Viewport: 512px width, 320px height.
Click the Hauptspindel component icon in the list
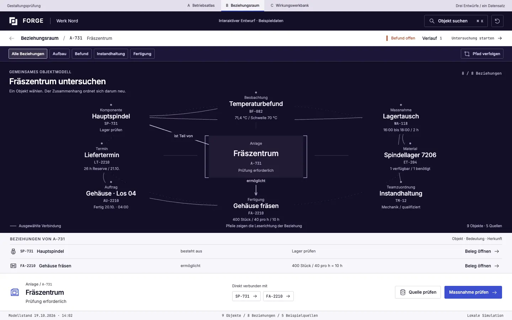[13, 251]
